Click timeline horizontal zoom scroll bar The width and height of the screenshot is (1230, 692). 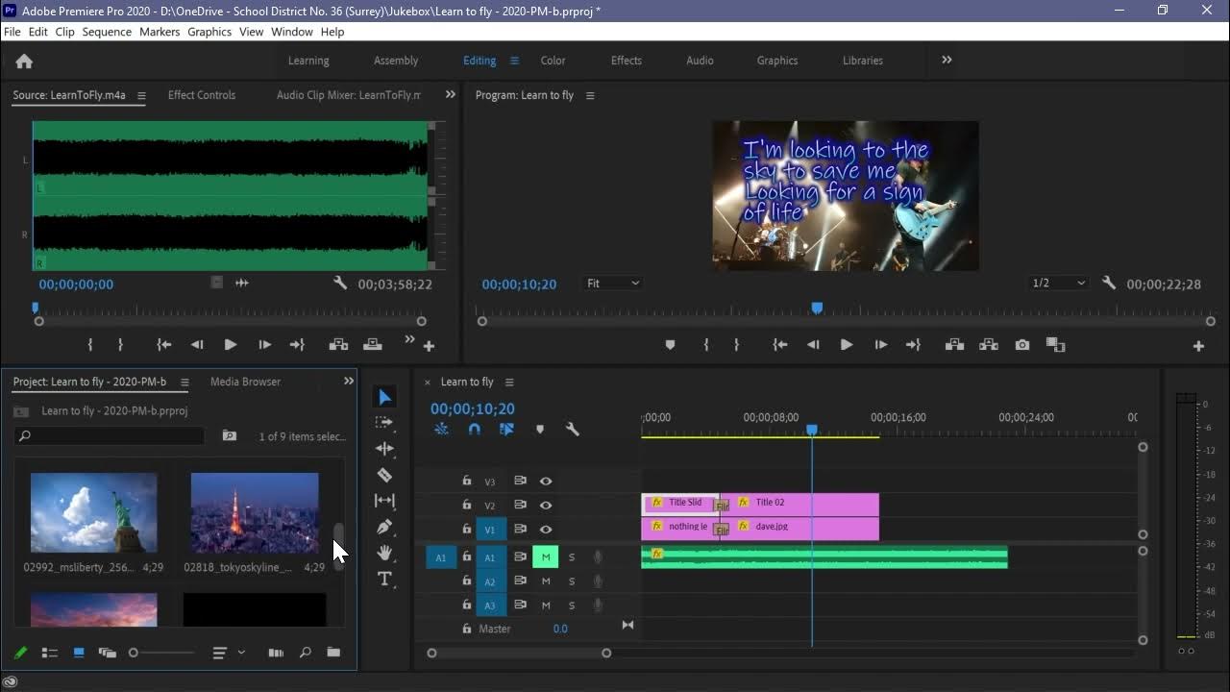[519, 654]
